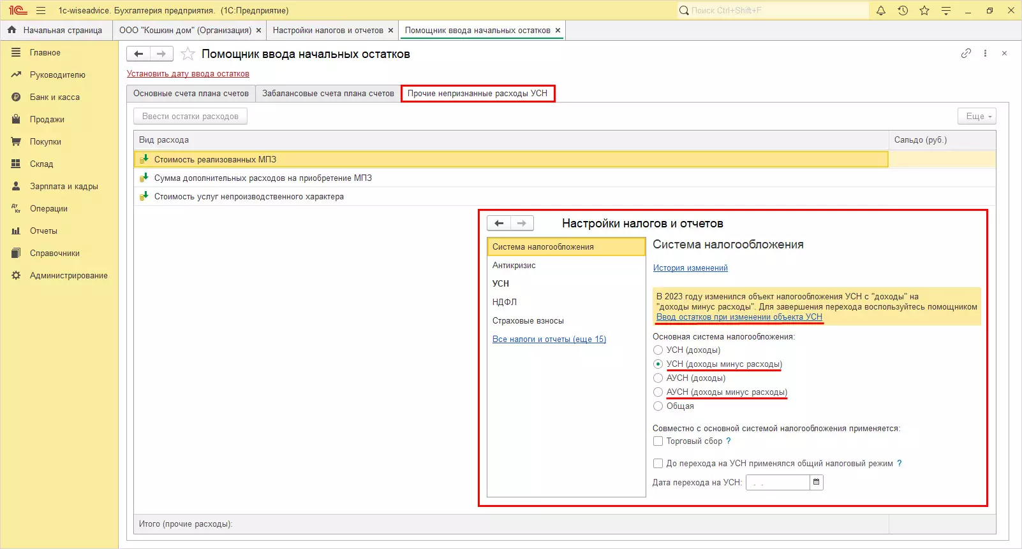The width and height of the screenshot is (1022, 549).
Task: Choose АУСН (доходы минус расходы) option
Action: click(658, 392)
